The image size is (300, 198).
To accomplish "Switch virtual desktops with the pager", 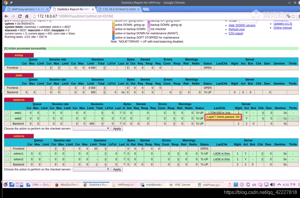I will (x=19, y=184).
